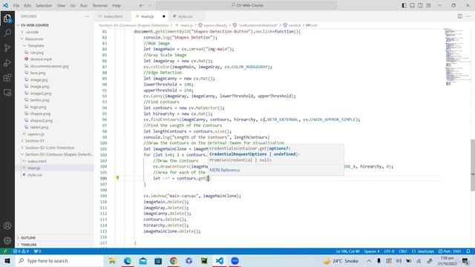Open editor More Actions ellipsis
This screenshot has height=267, width=475.
468,16
